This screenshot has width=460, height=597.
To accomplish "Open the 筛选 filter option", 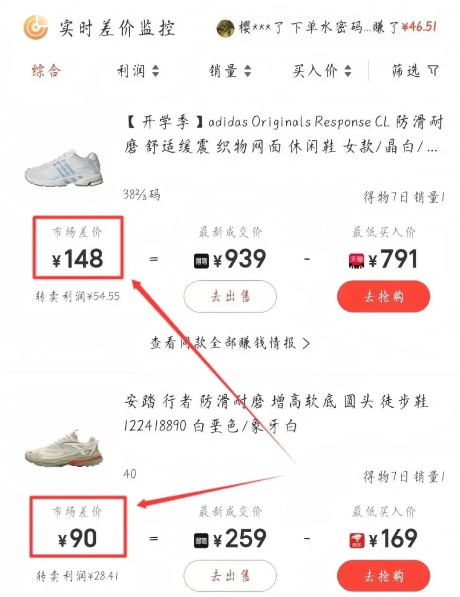I will [x=415, y=71].
